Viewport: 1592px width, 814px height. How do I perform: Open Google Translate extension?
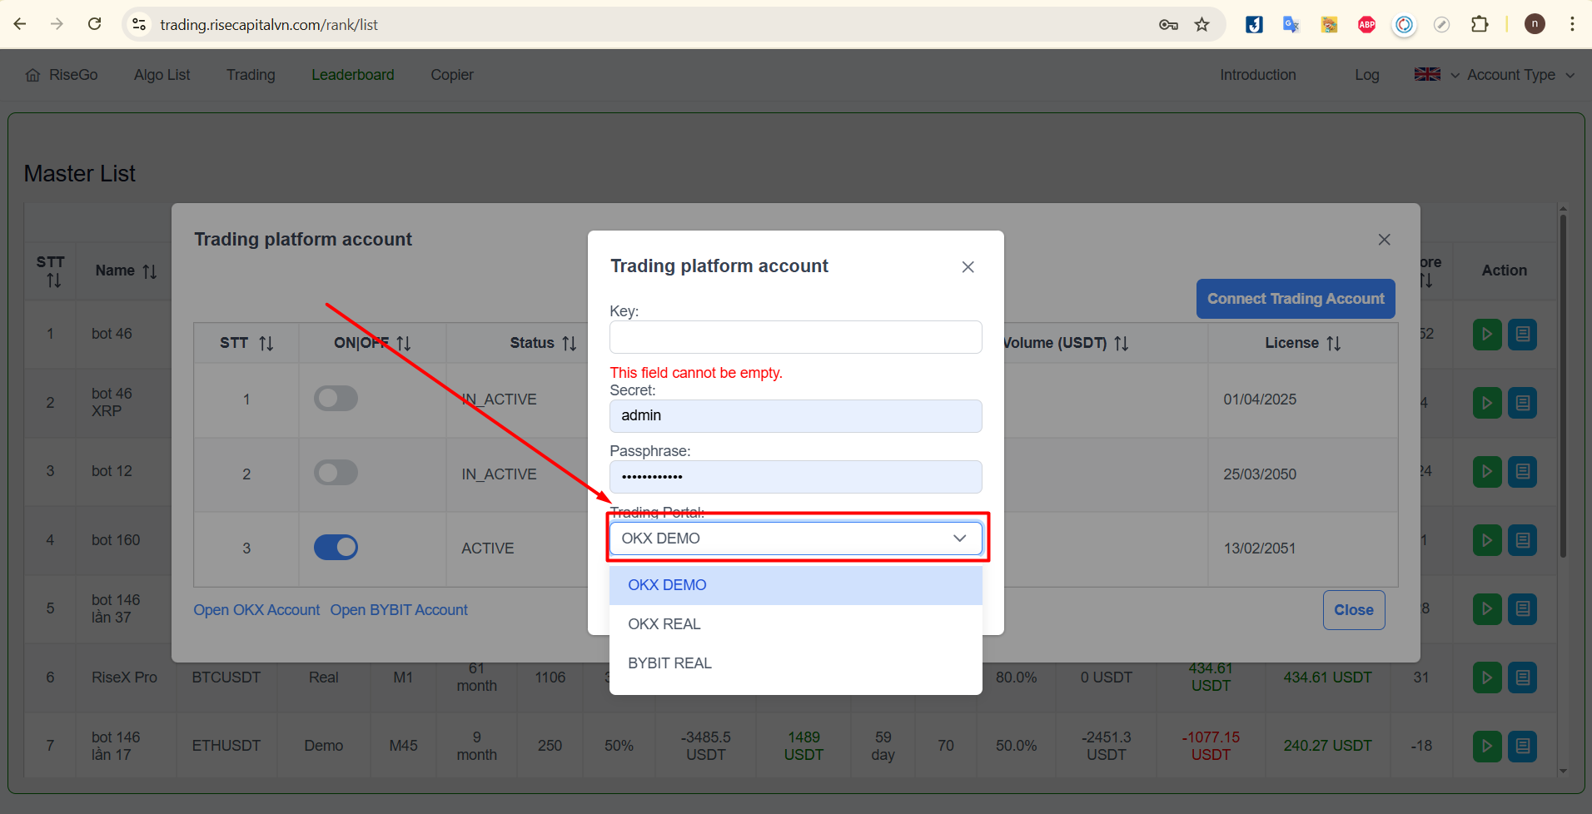pos(1291,24)
